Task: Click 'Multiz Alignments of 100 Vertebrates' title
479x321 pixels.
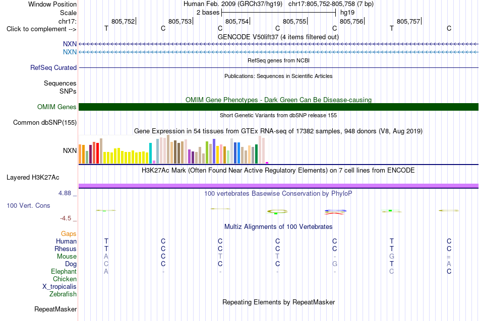Action: pyautogui.click(x=278, y=226)
